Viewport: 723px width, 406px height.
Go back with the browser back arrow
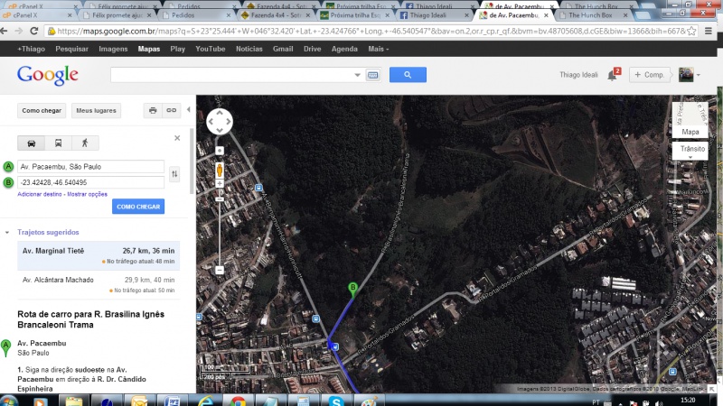coord(5,31)
